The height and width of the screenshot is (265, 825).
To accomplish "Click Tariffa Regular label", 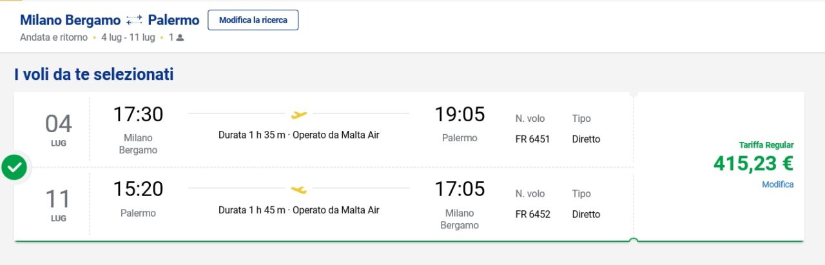I will pyautogui.click(x=766, y=145).
